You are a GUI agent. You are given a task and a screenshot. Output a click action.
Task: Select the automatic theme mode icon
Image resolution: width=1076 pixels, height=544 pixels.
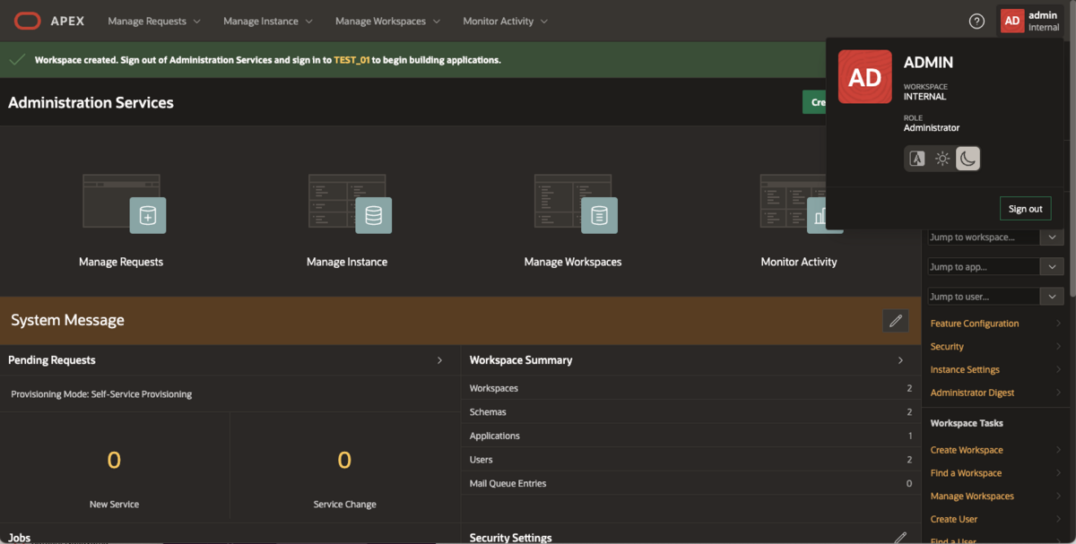(917, 159)
